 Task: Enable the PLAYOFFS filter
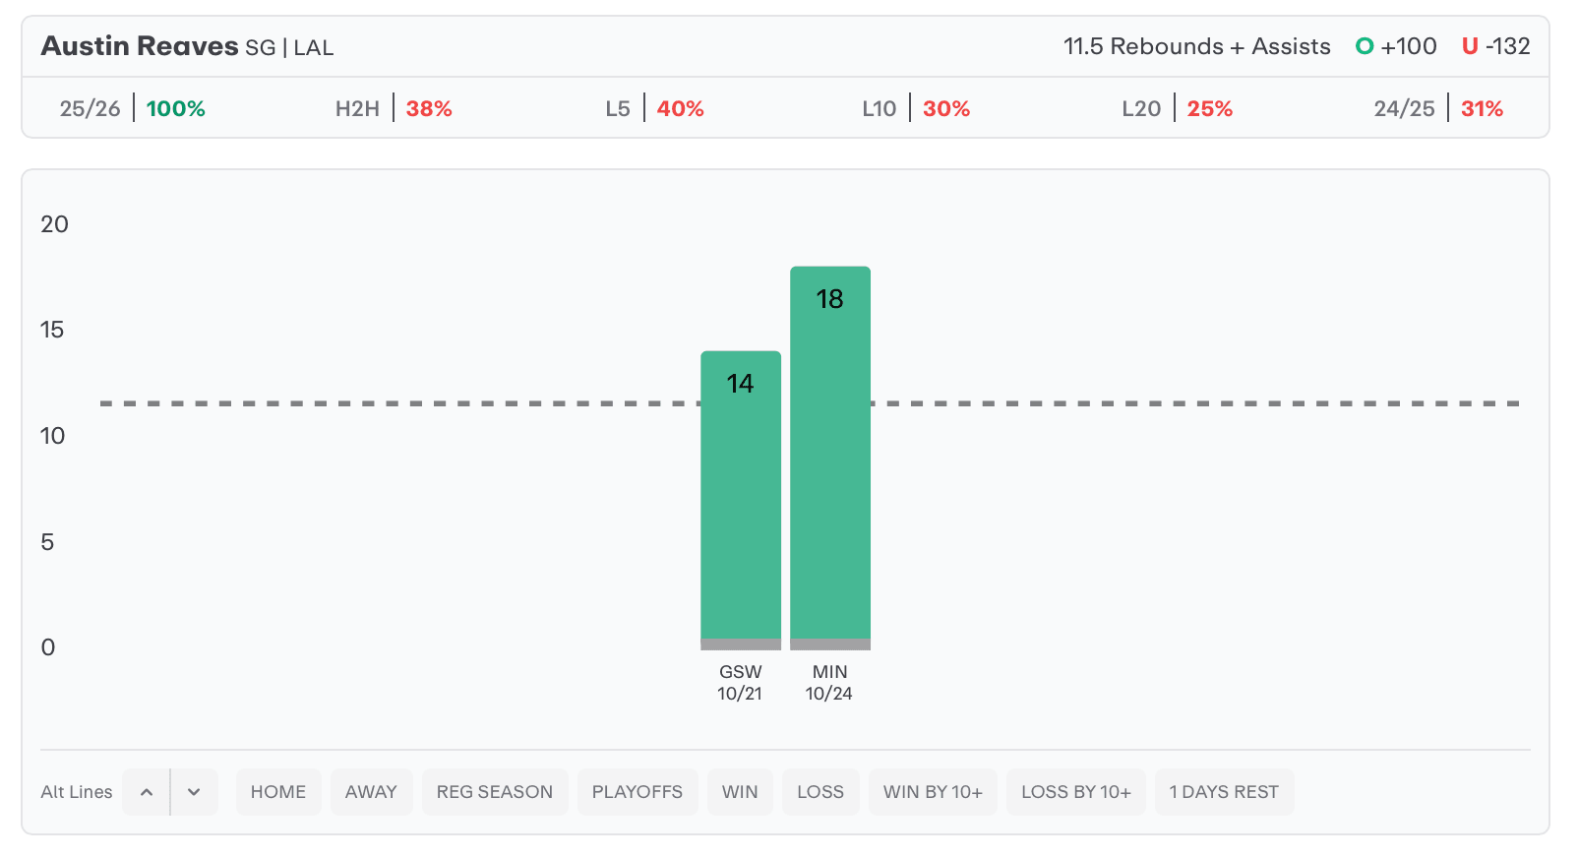(x=637, y=792)
